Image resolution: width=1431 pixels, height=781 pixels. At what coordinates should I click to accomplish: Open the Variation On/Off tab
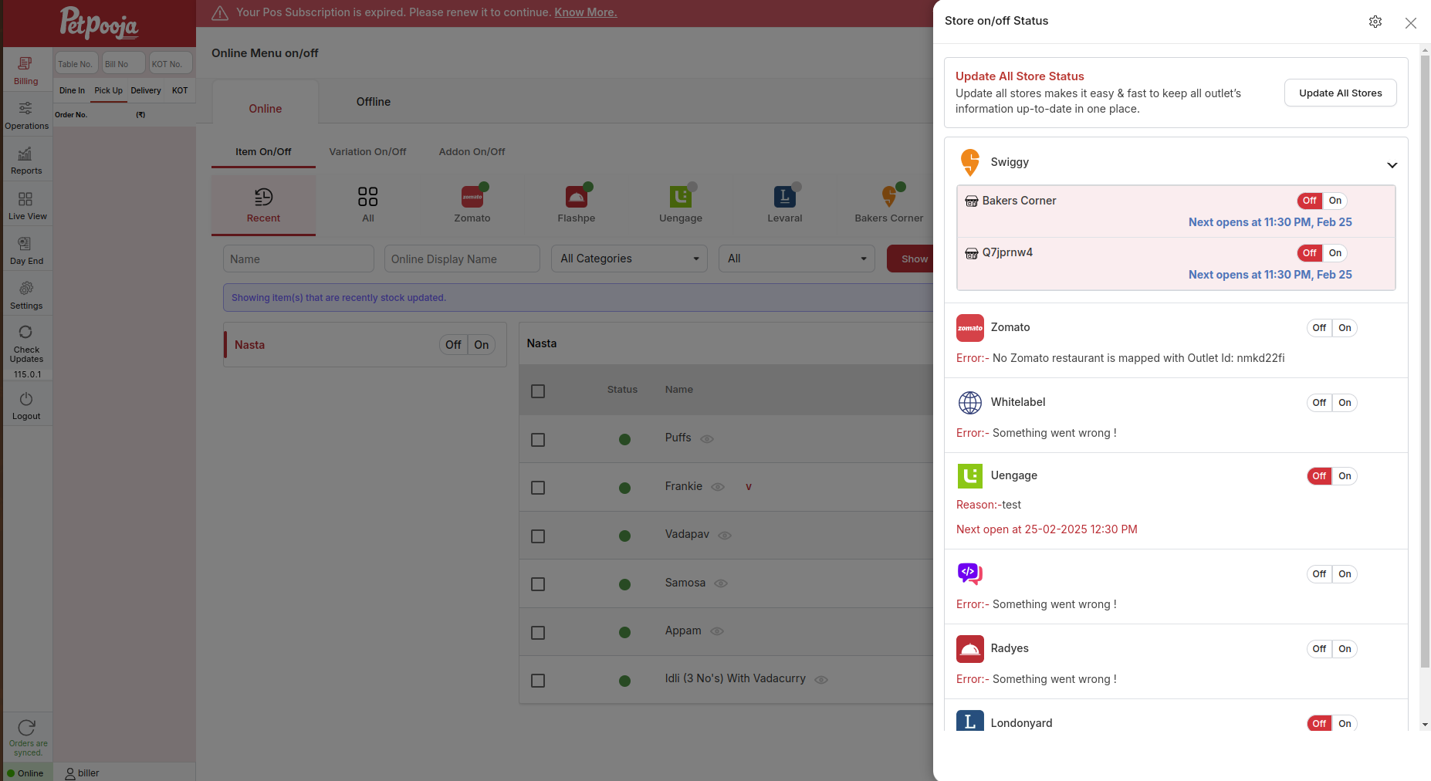click(367, 152)
